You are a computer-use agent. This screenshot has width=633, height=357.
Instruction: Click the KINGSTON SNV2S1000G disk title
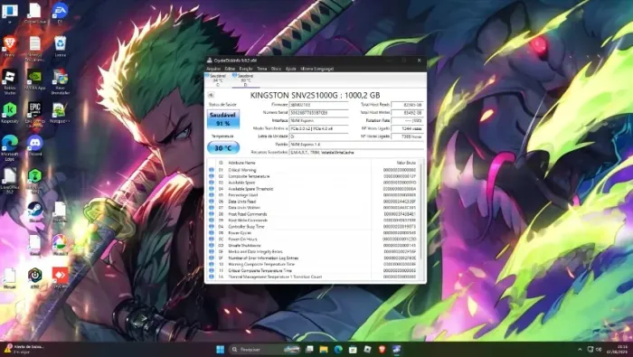315,95
